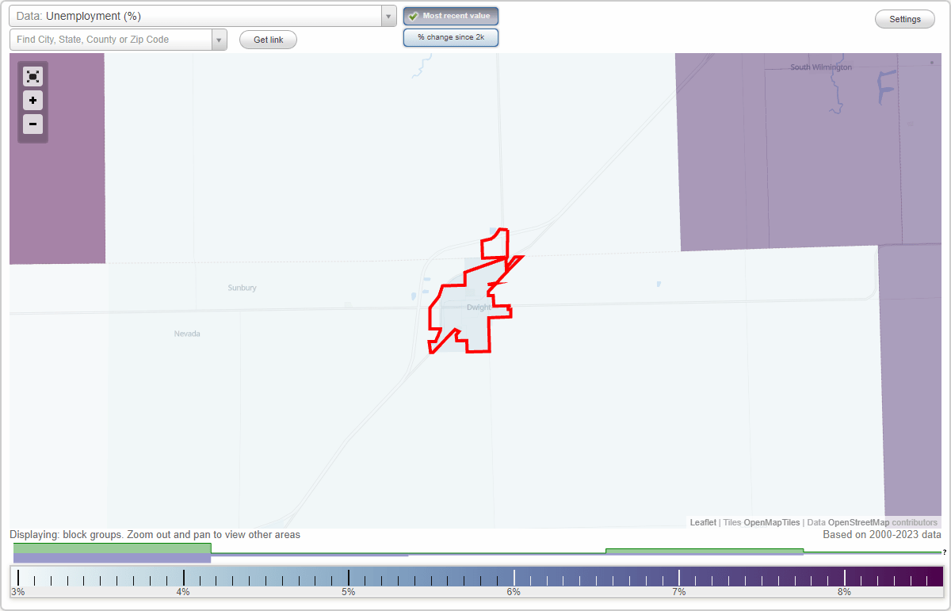
Task: Click the Get link button
Action: click(x=268, y=40)
